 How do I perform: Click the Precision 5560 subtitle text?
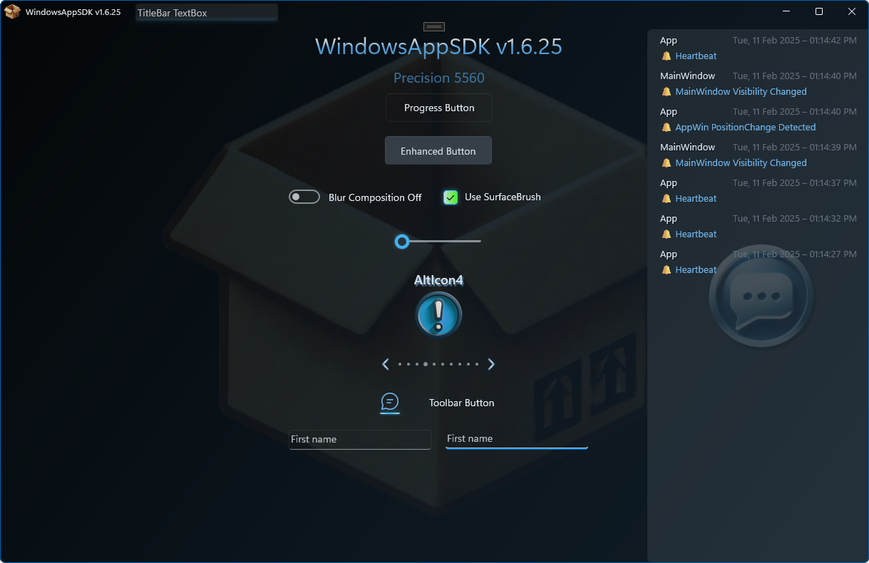point(439,78)
